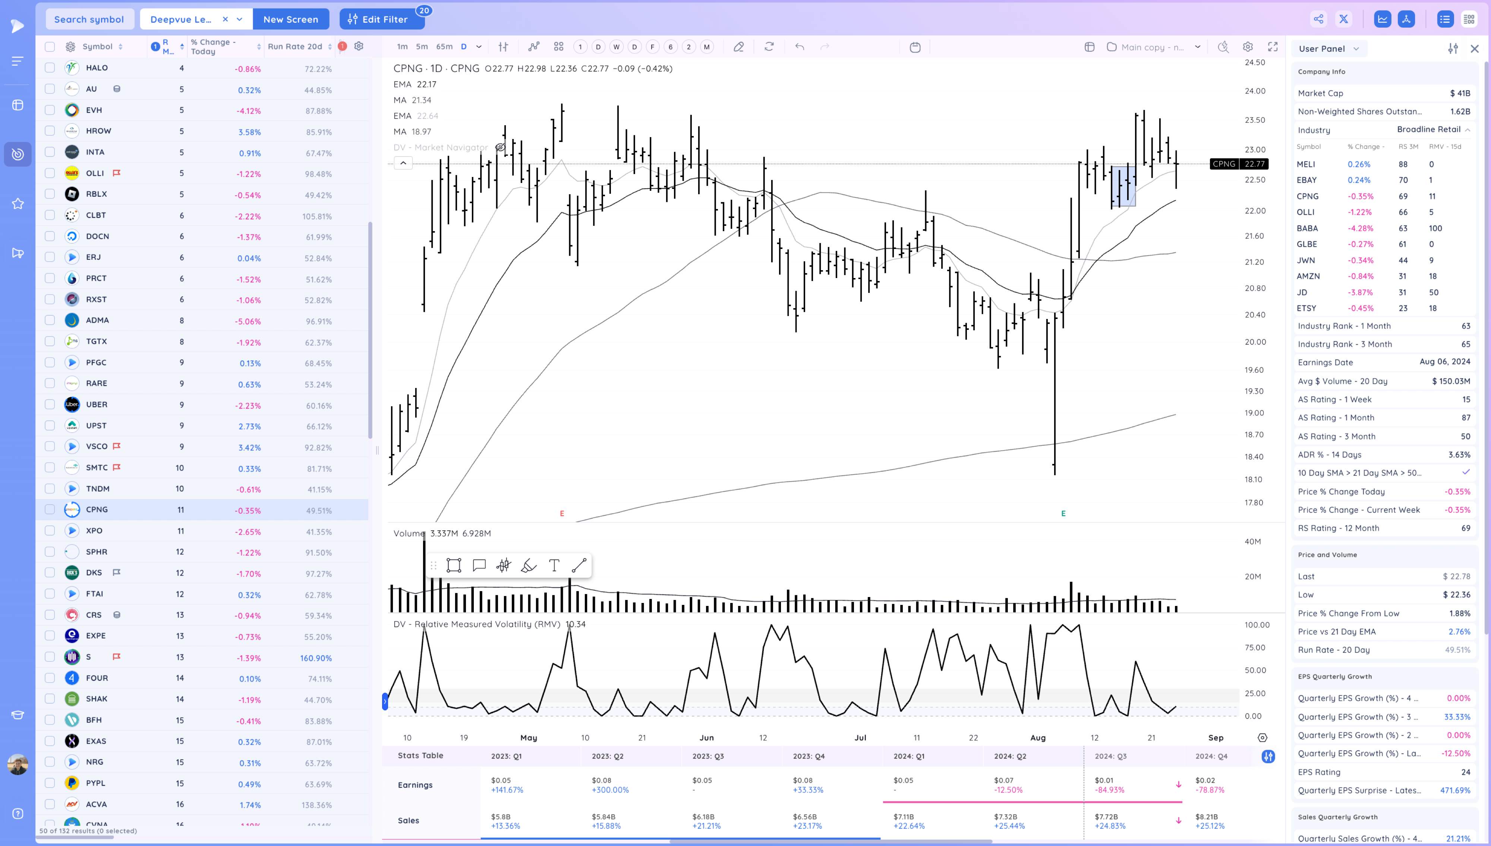Select the rectangle drawing tool
The image size is (1491, 846).
454,565
